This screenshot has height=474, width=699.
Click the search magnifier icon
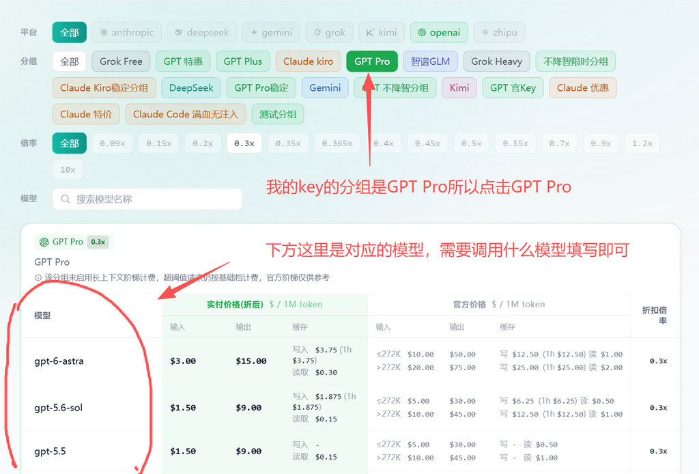(x=66, y=199)
